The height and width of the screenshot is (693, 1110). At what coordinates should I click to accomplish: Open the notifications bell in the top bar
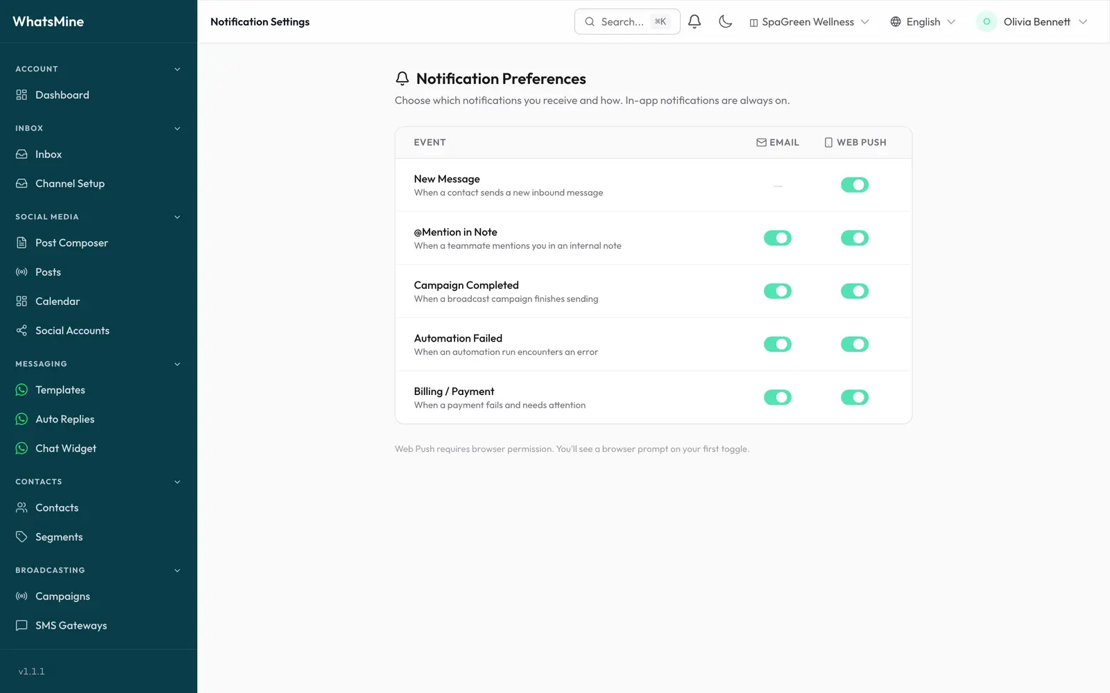tap(694, 21)
